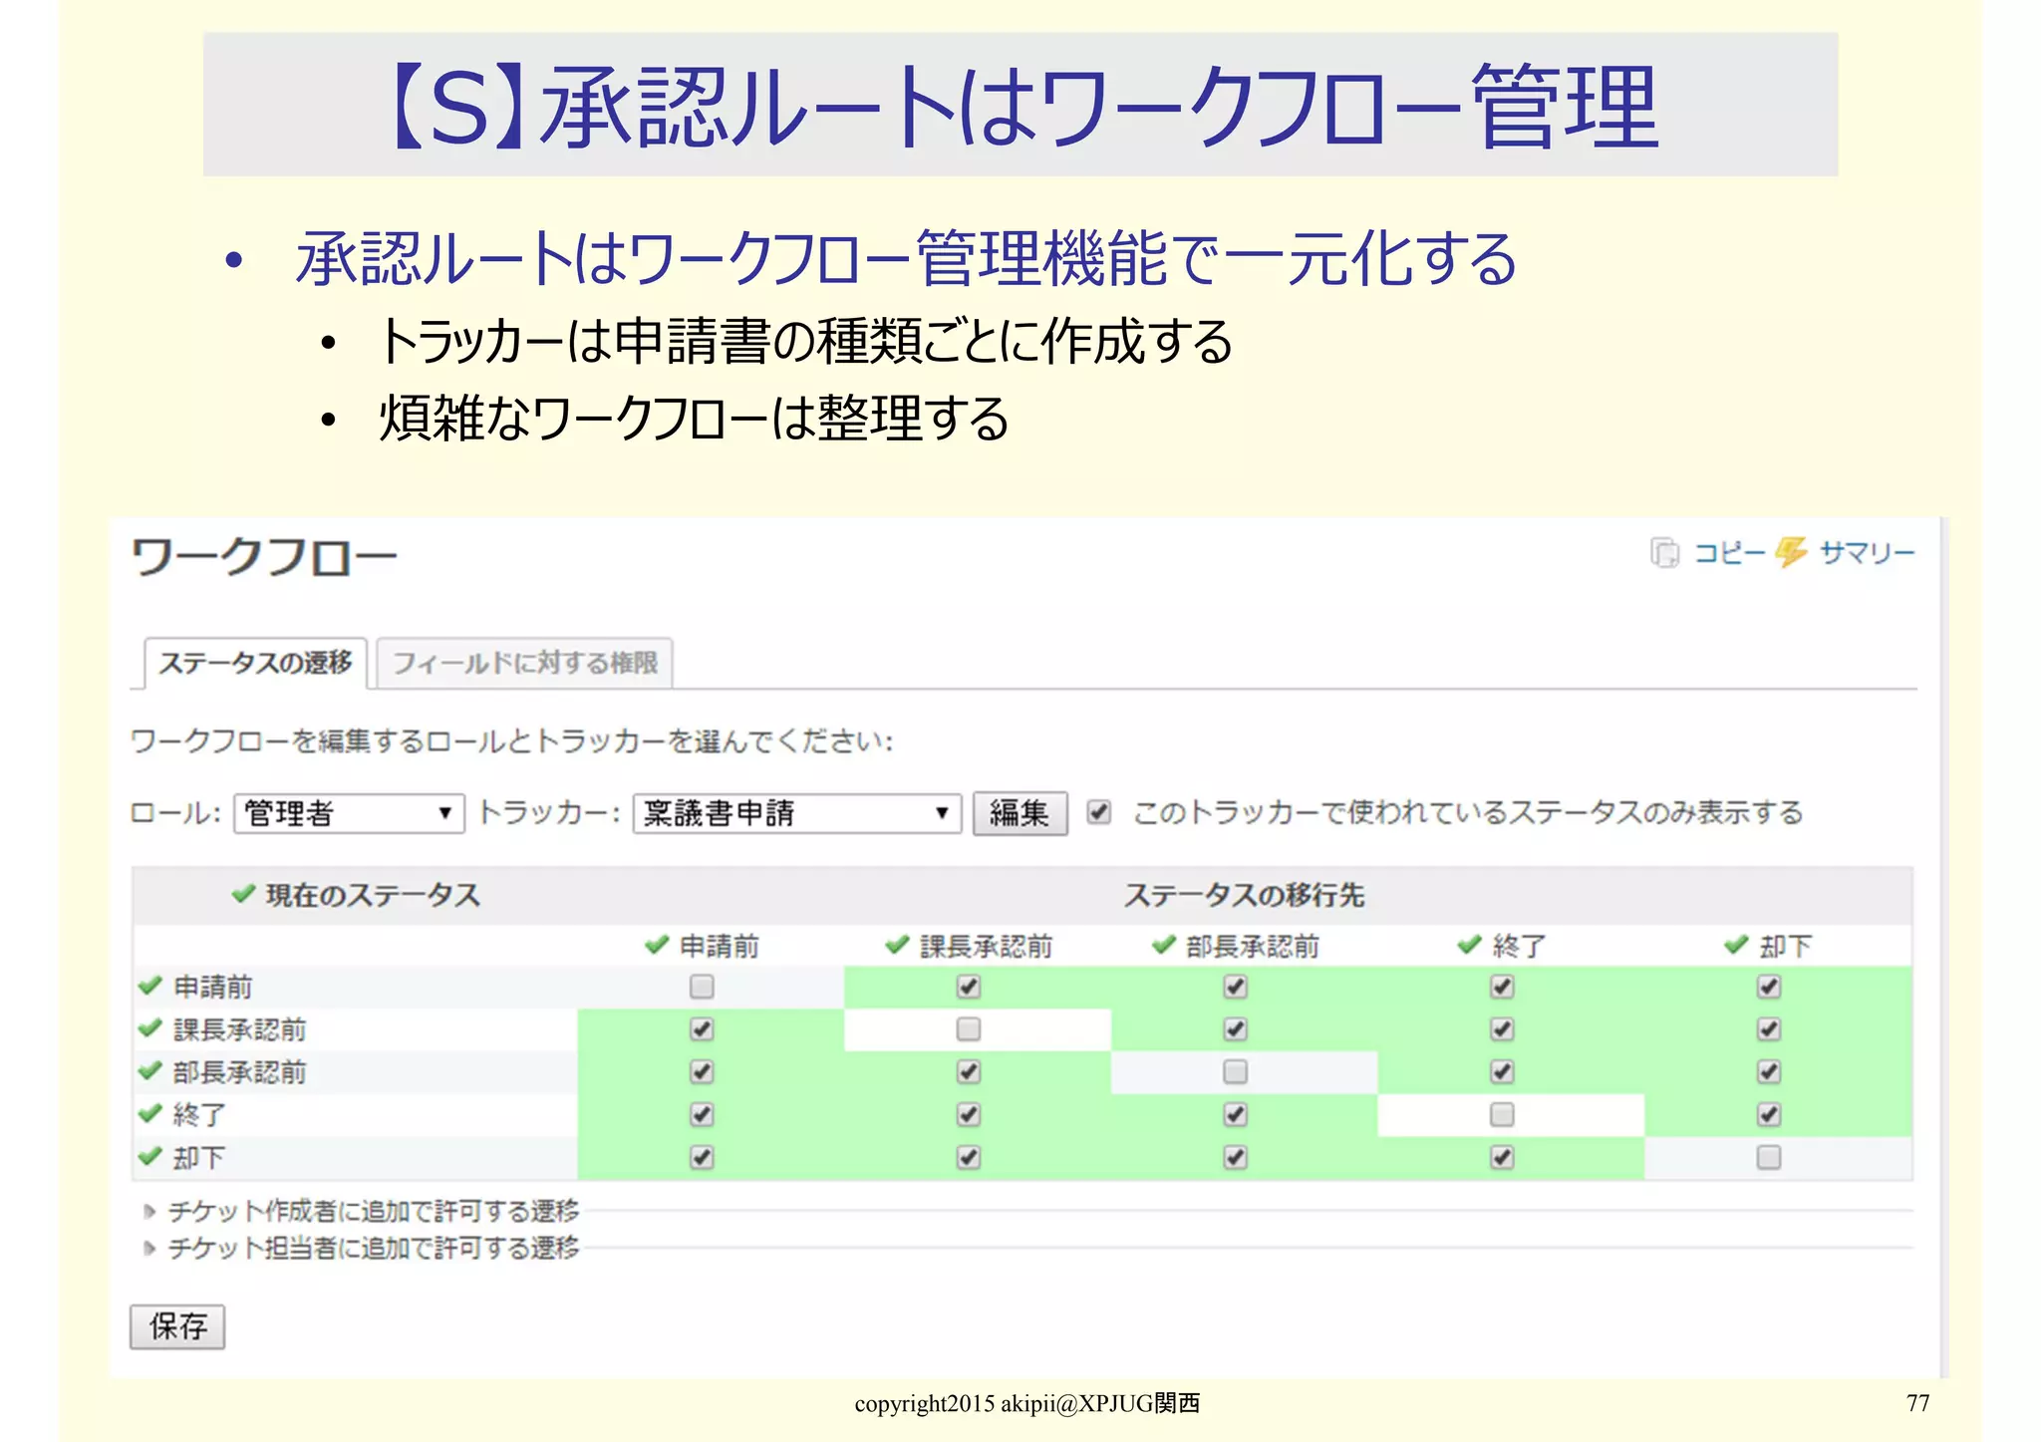
Task: Uncheck 却下 row to 申請前 transition
Action: [702, 1157]
